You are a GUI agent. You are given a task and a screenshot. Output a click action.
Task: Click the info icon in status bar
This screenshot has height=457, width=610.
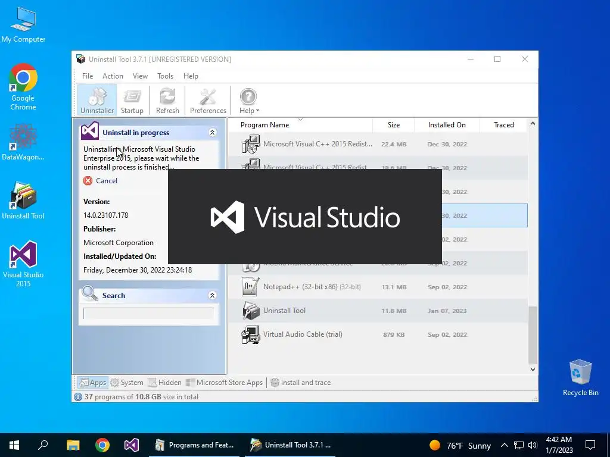coord(78,397)
